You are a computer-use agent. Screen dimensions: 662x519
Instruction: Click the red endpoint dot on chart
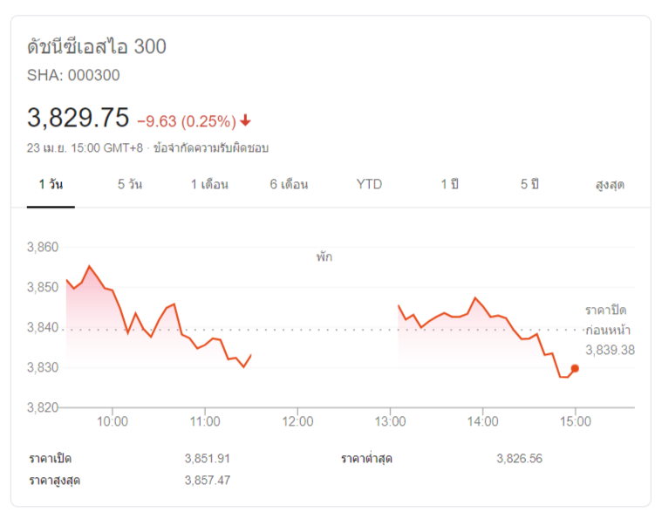click(575, 368)
